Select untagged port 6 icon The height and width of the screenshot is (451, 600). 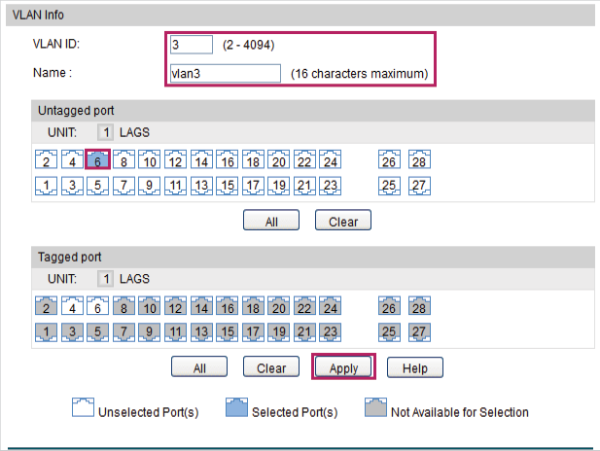(97, 159)
